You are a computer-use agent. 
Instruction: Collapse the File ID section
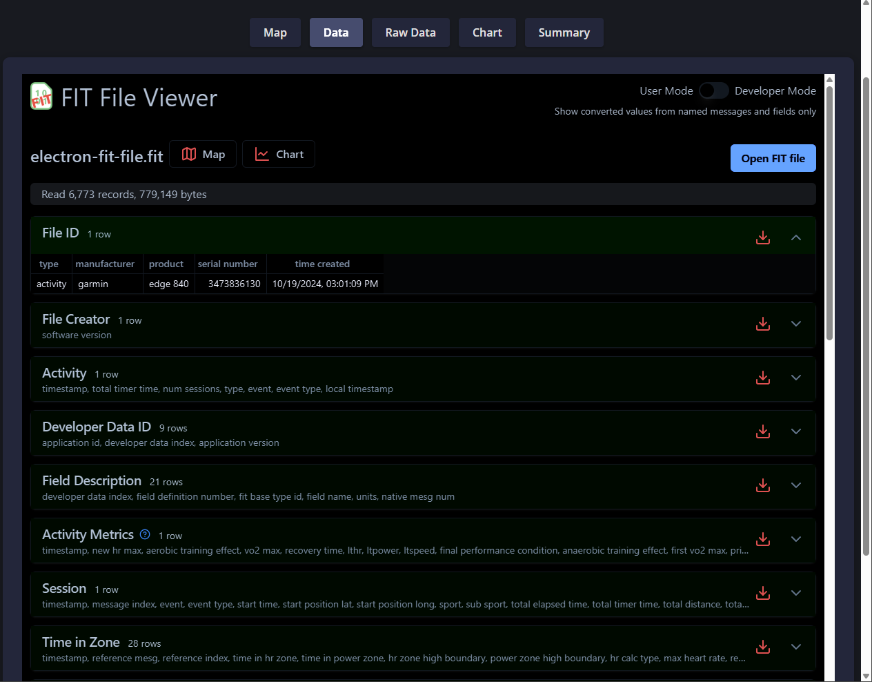796,237
